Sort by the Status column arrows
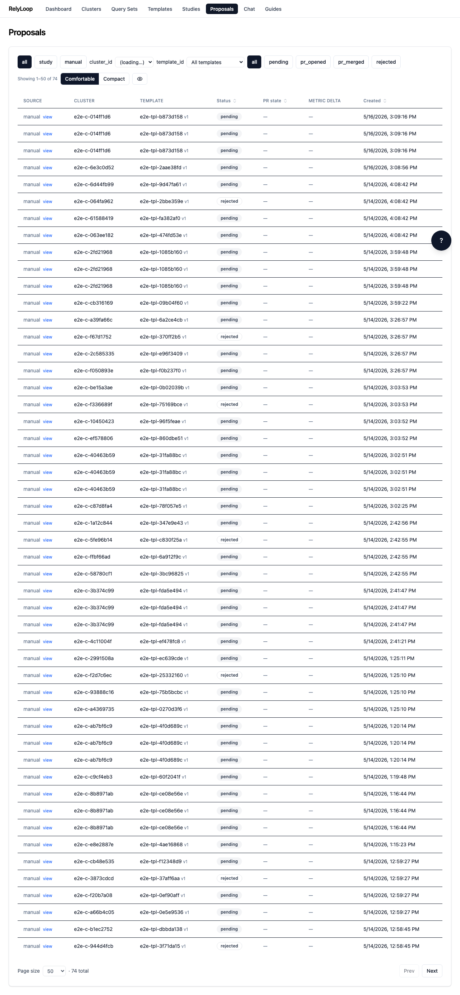460x995 pixels. [x=234, y=101]
